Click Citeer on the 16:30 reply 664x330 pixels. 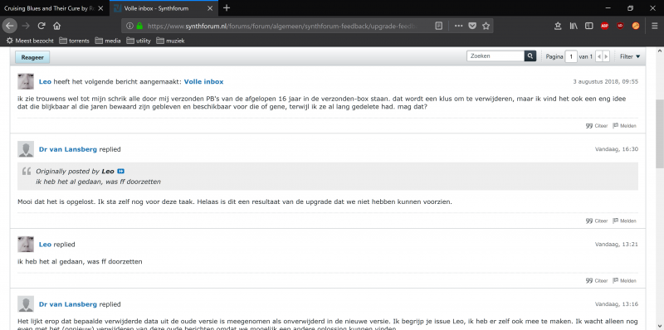[597, 221]
